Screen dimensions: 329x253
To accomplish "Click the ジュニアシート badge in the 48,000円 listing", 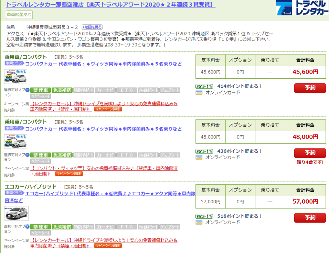I will 170,155.
